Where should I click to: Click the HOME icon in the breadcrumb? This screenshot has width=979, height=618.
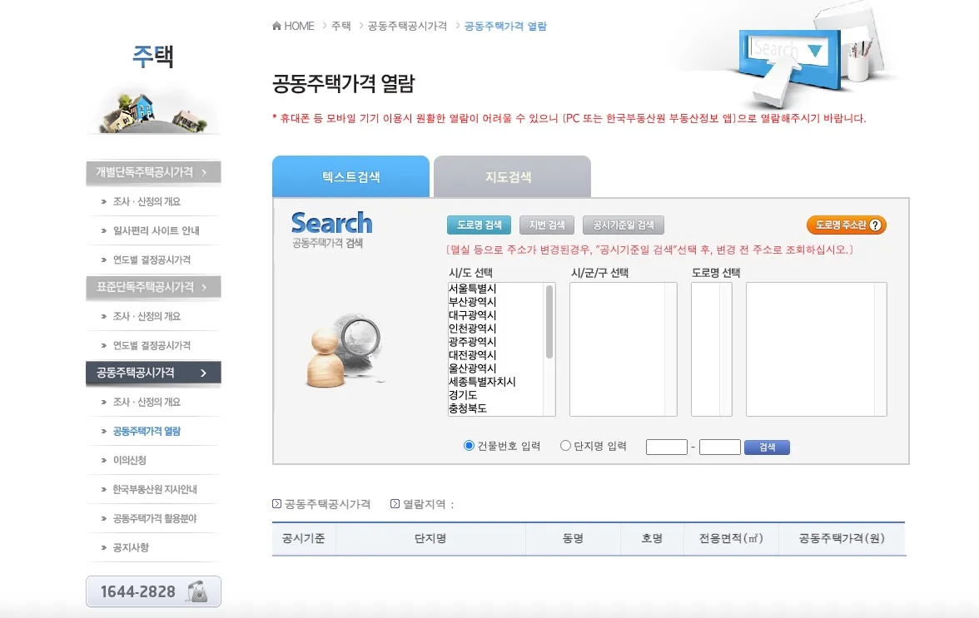[x=276, y=25]
